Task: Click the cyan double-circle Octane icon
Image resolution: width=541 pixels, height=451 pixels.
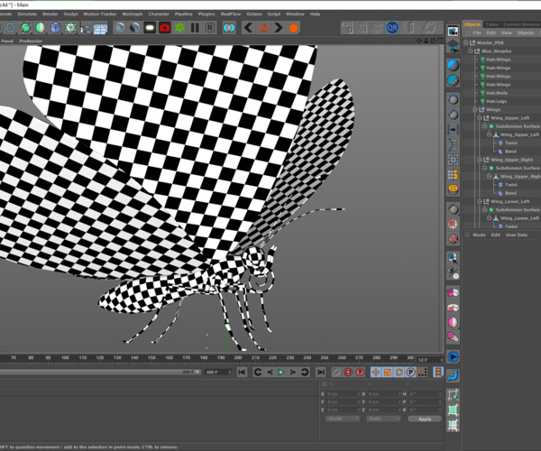Action: tap(229, 28)
